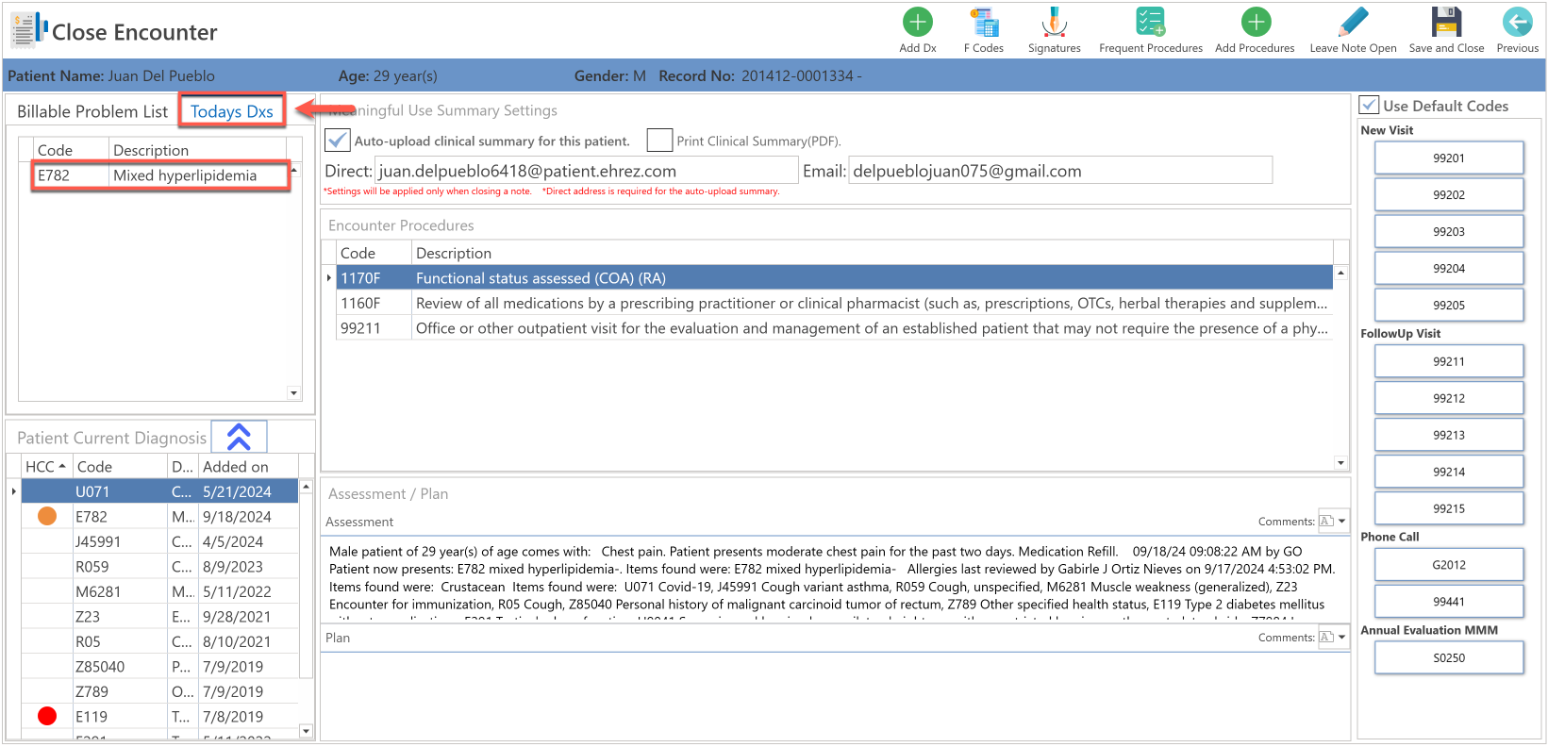Expand Plan comments dropdown arrow

tap(1342, 637)
